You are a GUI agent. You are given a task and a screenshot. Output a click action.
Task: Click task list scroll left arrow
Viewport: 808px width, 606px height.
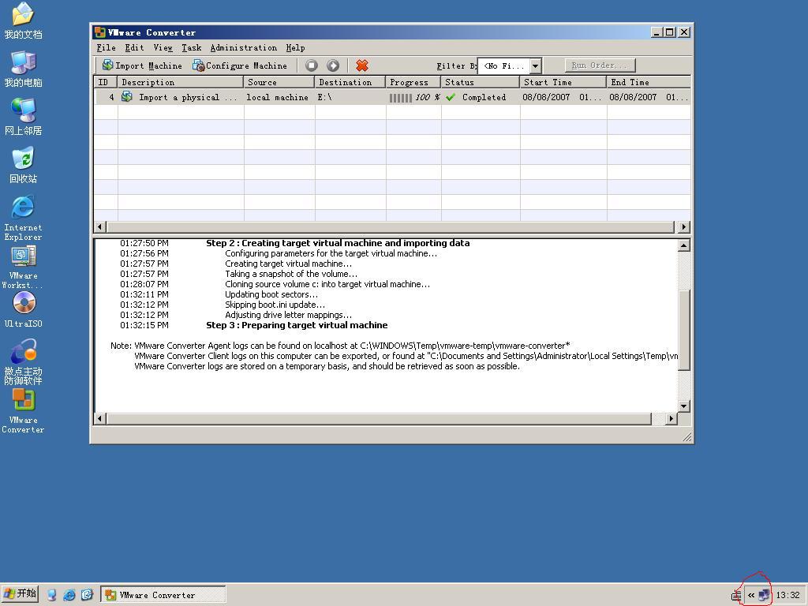tap(100, 226)
